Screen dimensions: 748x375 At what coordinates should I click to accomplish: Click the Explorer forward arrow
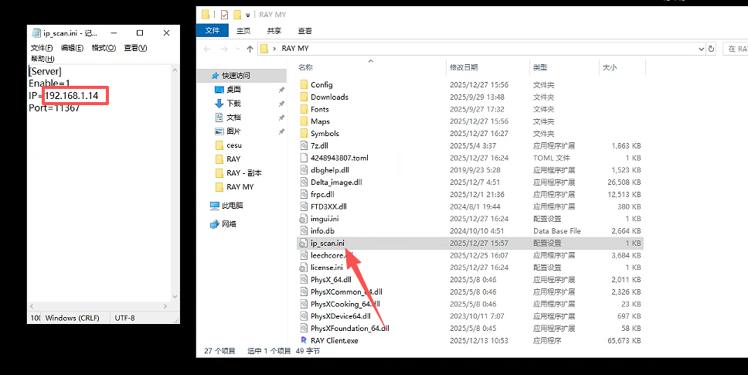[224, 49]
